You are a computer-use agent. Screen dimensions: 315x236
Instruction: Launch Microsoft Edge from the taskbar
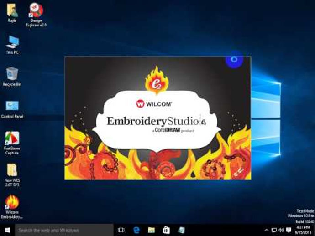136,230
